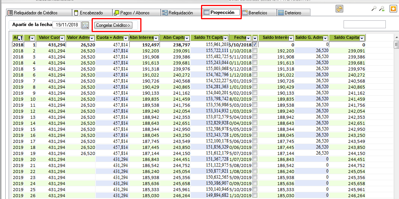Open the Reliquidación tab
Image resolution: width=399 pixels, height=199 pixels.
click(x=179, y=13)
